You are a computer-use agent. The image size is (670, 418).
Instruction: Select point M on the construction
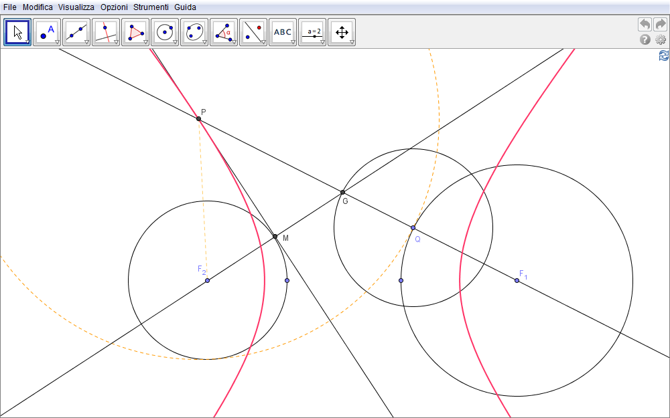pyautogui.click(x=275, y=236)
